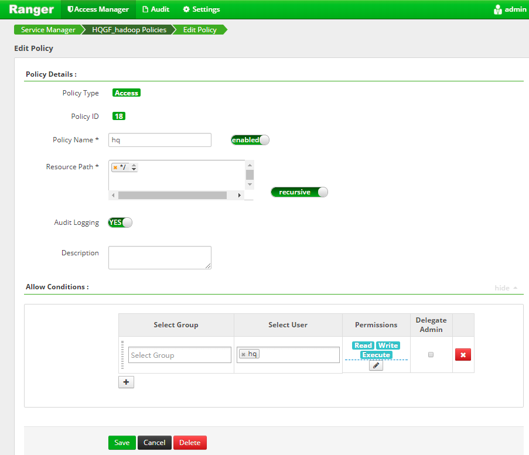This screenshot has width=529, height=455.
Task: Click the Read permission tag
Action: (x=363, y=345)
